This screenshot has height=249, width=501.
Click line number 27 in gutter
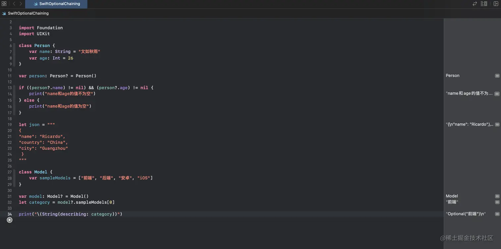click(x=10, y=172)
